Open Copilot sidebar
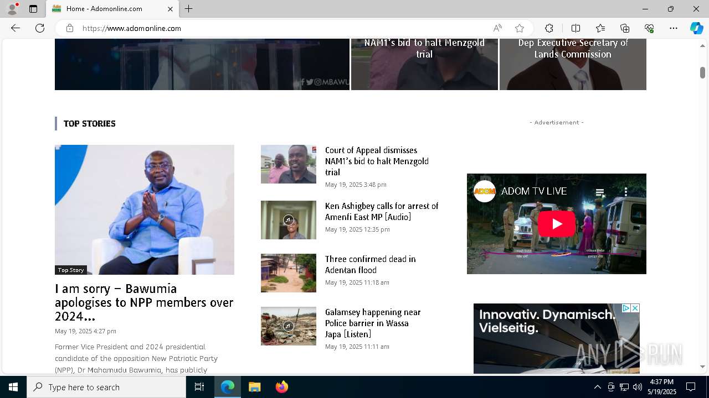 click(696, 28)
